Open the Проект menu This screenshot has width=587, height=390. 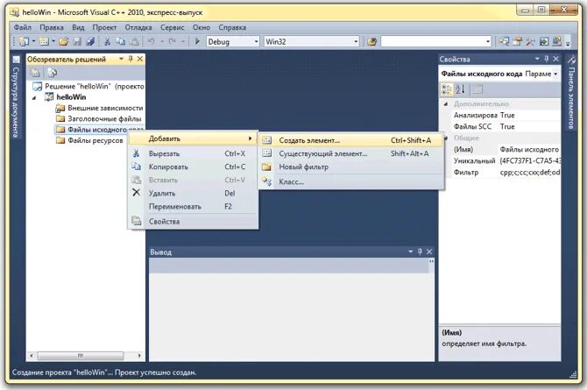click(x=104, y=27)
